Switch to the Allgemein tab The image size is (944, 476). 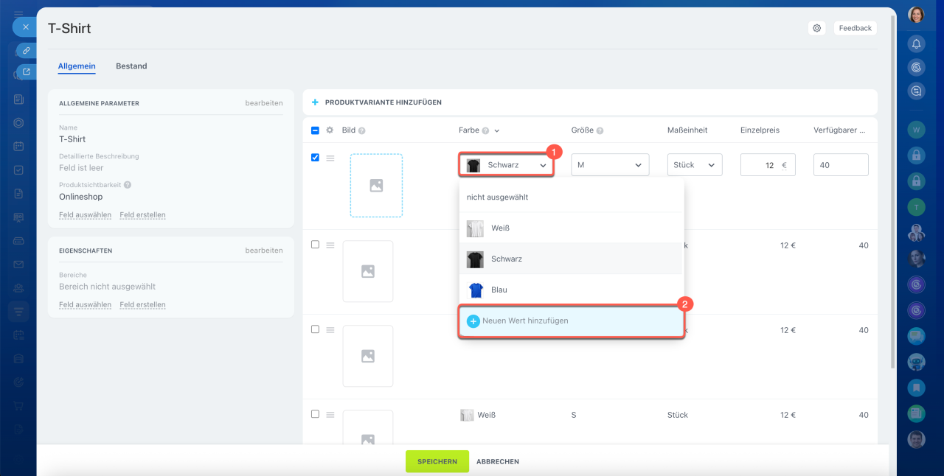coord(77,66)
